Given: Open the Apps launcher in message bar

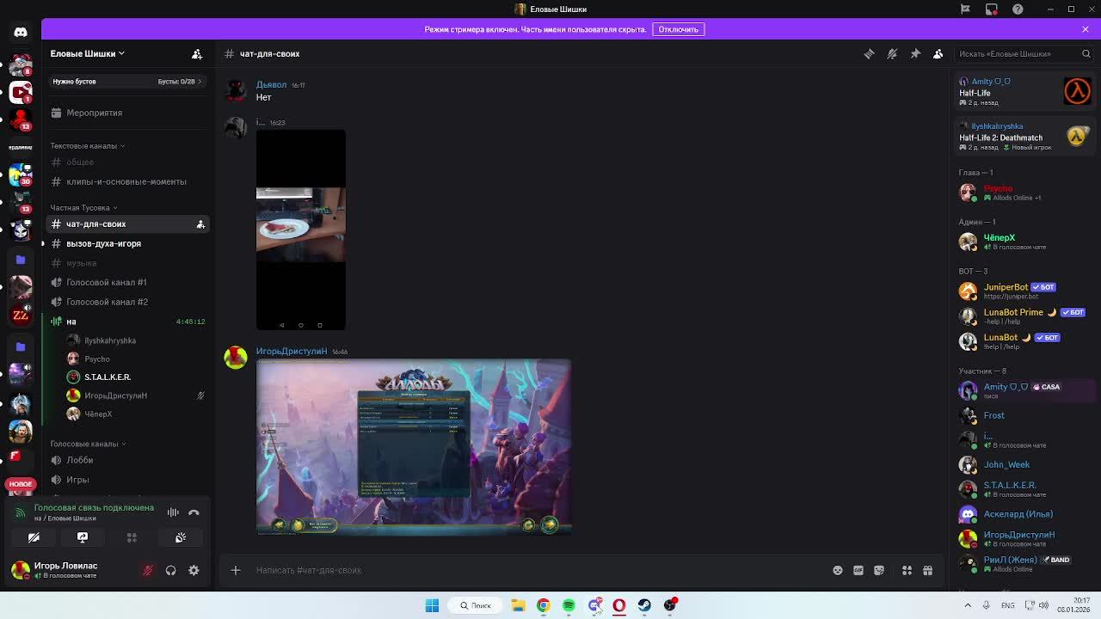Looking at the screenshot, I should click(907, 570).
